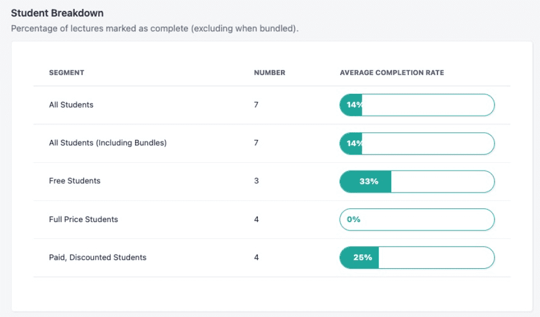
Task: Click number 7 in All Students (Including Bundles) row
Action: (x=256, y=143)
